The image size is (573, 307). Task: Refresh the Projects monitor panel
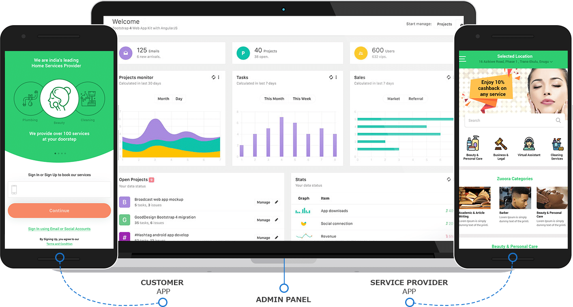tap(214, 77)
